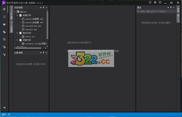Screen dimensions: 182x117
Task: Click the sidebar icon below the preview icon
Action: [4, 47]
